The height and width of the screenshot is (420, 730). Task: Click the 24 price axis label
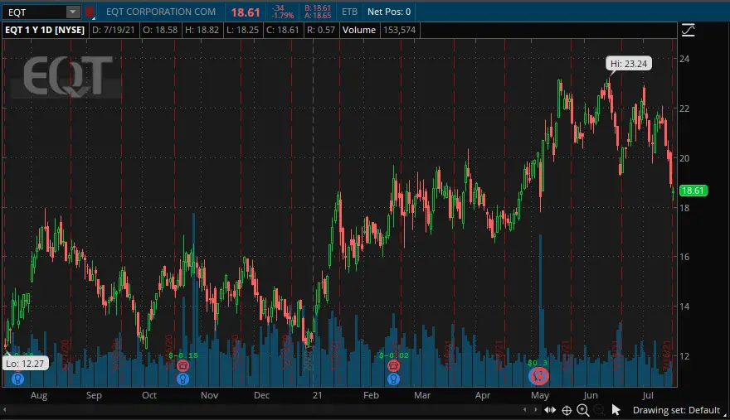pos(684,59)
